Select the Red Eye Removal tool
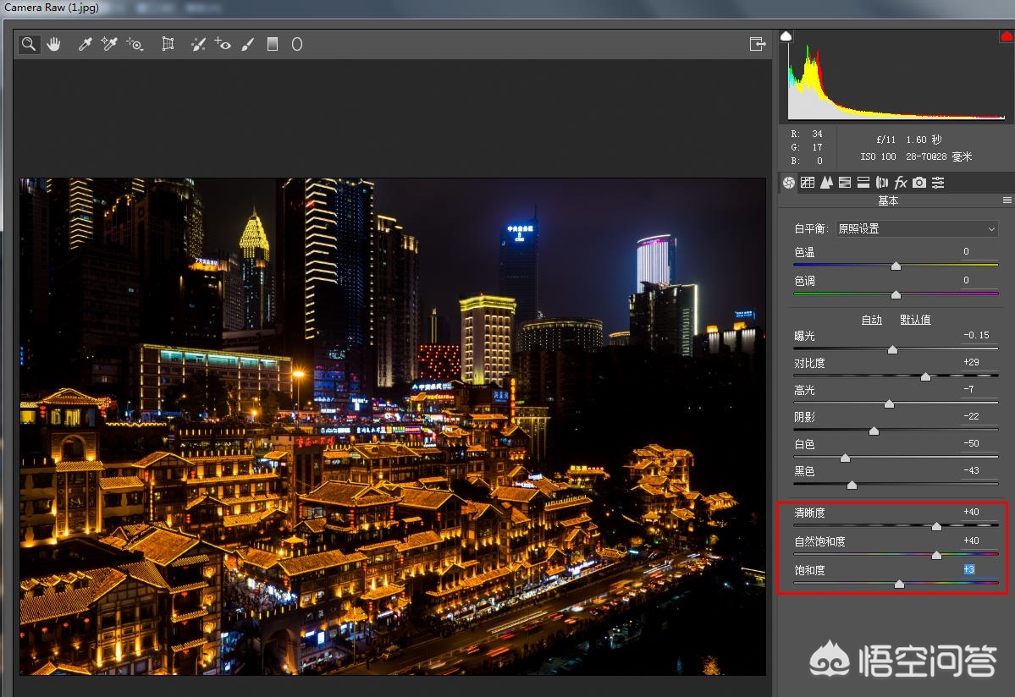 (223, 44)
